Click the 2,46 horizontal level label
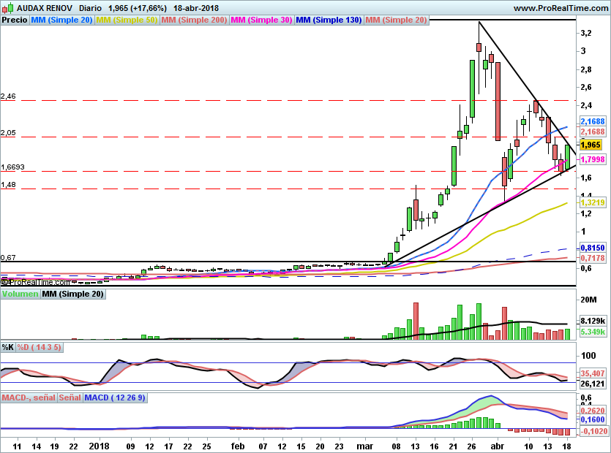The width and height of the screenshot is (611, 453). click(x=8, y=96)
